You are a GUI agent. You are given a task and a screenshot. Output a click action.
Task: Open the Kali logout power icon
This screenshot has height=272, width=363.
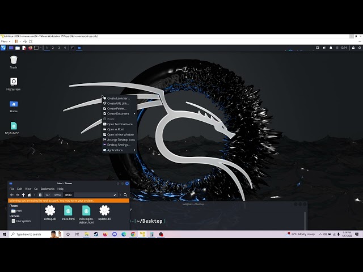[x=360, y=48]
